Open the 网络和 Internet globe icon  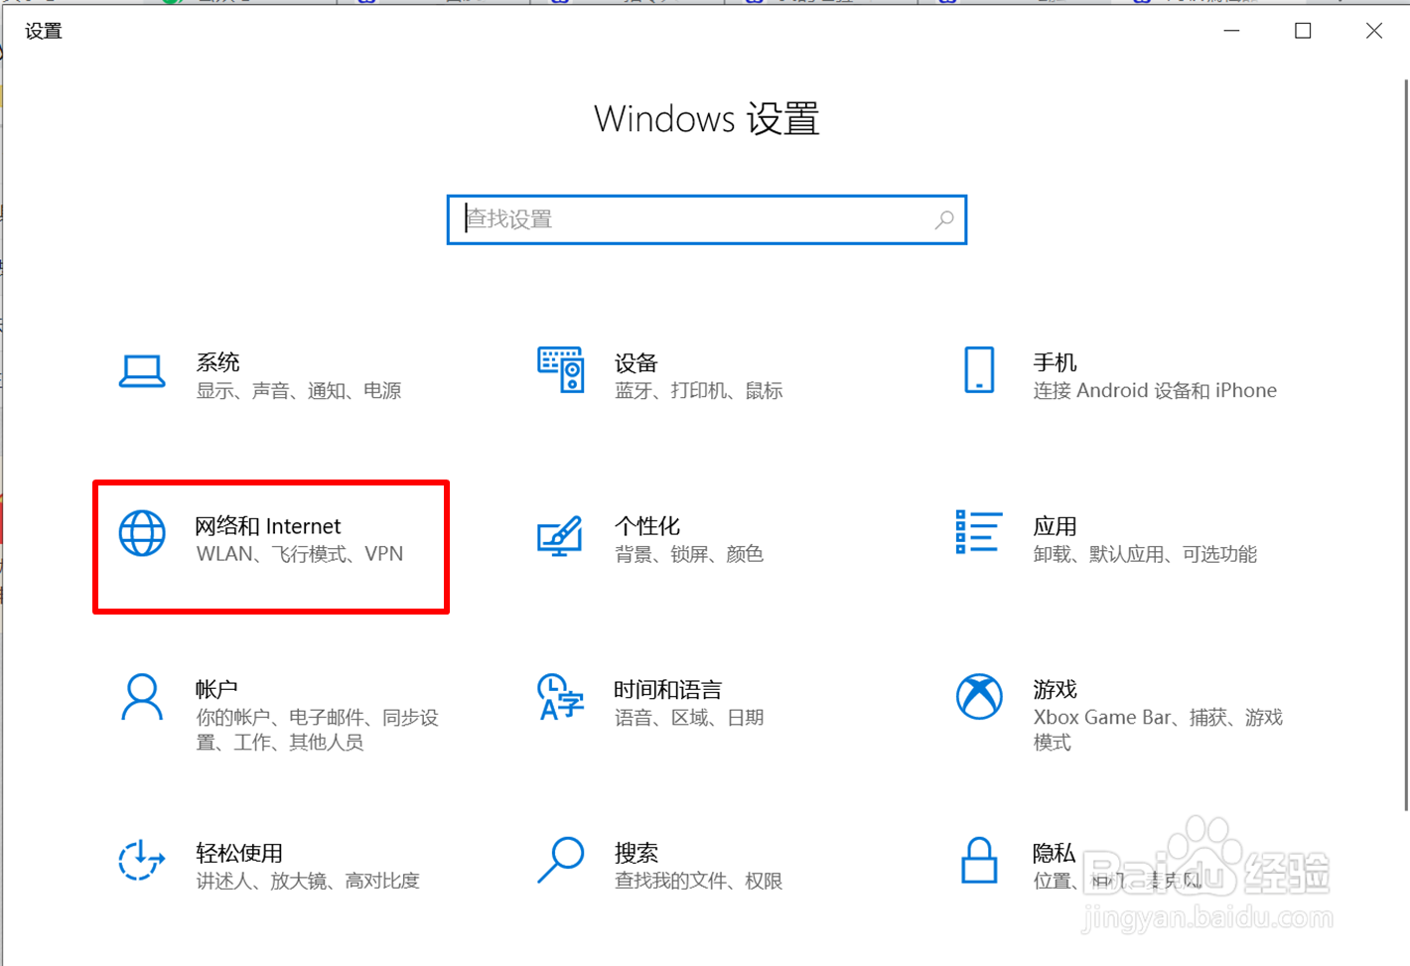(x=142, y=533)
